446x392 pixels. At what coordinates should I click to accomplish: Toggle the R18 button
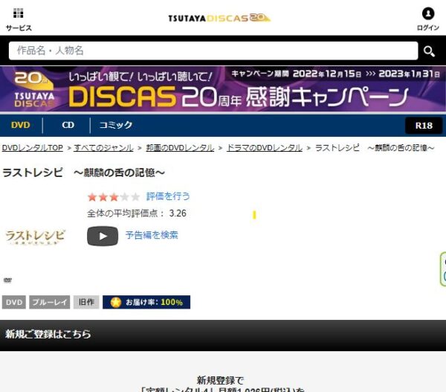[x=424, y=125]
